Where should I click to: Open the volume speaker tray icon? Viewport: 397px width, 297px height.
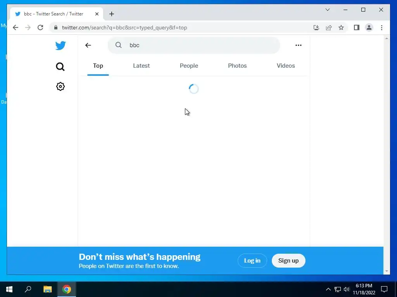click(346, 289)
